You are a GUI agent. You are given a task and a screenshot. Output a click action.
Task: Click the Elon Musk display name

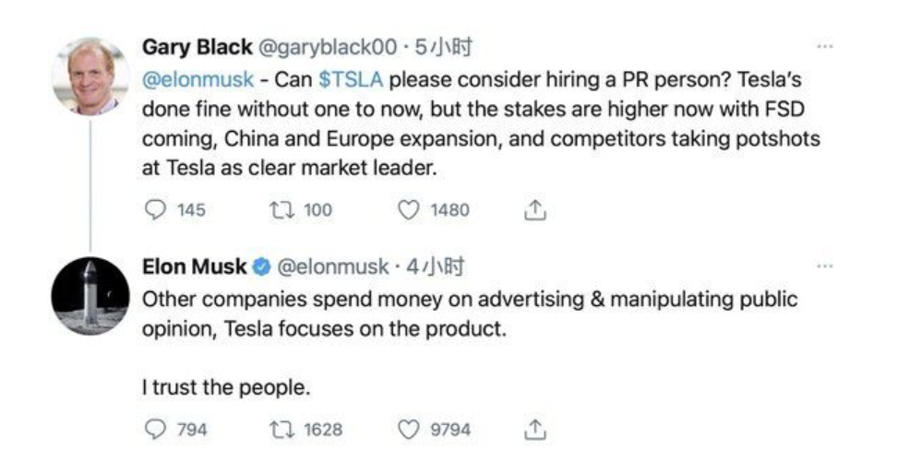coord(194,267)
